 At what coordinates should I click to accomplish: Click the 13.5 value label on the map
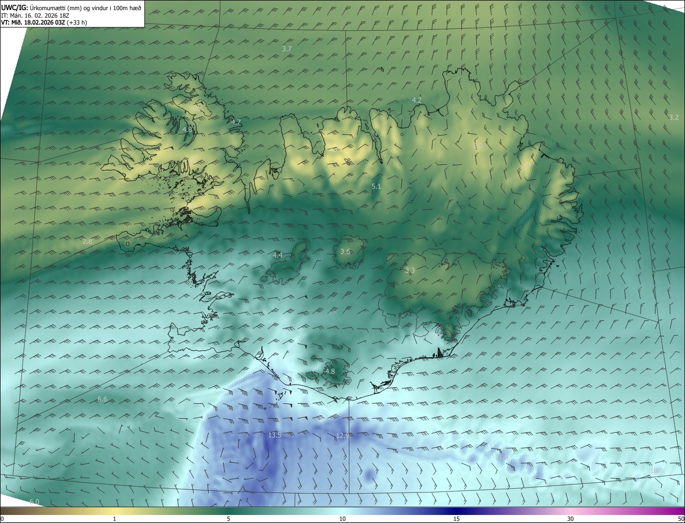(x=275, y=435)
